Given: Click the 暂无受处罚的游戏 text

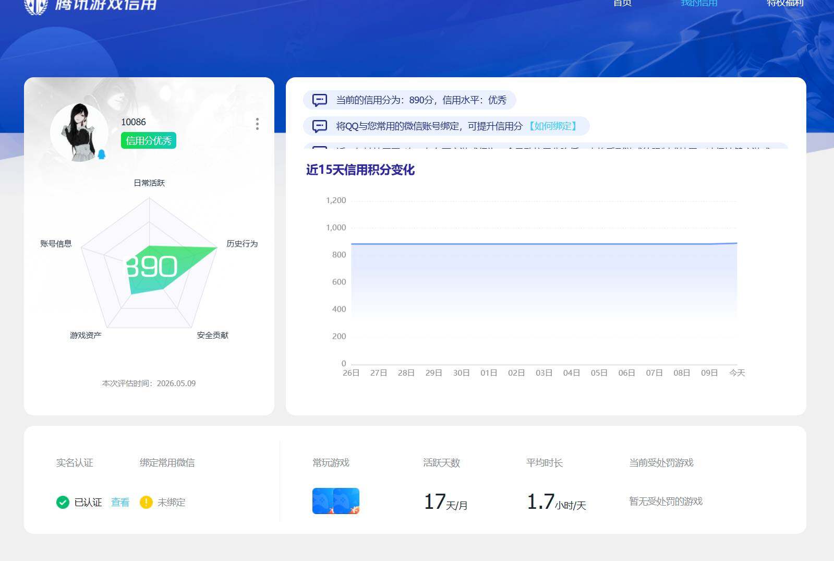Looking at the screenshot, I should point(666,502).
